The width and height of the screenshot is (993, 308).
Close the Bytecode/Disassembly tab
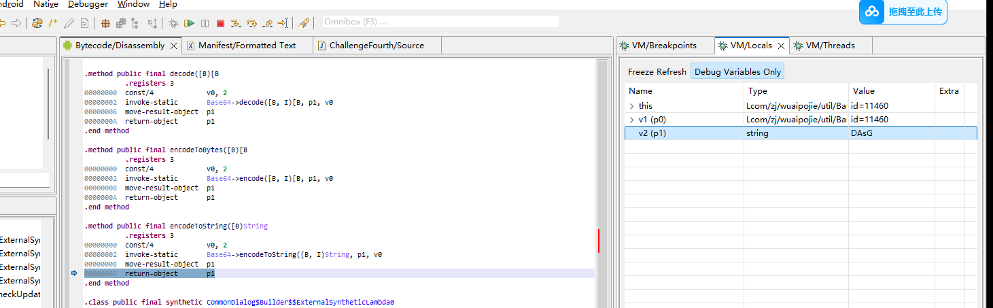tap(173, 46)
